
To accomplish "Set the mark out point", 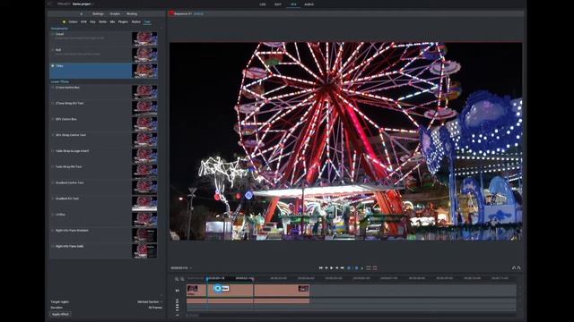I will tap(356, 268).
